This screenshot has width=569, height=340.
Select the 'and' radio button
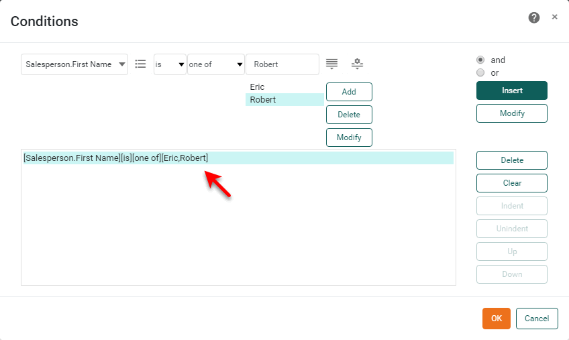pos(480,60)
